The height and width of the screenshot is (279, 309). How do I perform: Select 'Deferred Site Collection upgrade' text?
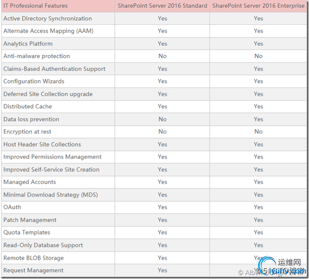(x=48, y=94)
